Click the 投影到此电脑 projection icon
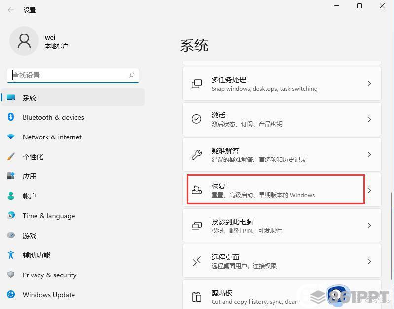Viewport: 394px width, 309px height. pyautogui.click(x=196, y=226)
